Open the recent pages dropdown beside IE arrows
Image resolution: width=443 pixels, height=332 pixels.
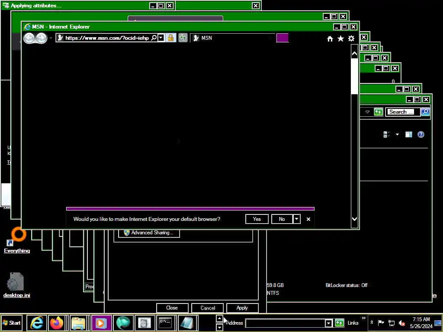(51, 38)
